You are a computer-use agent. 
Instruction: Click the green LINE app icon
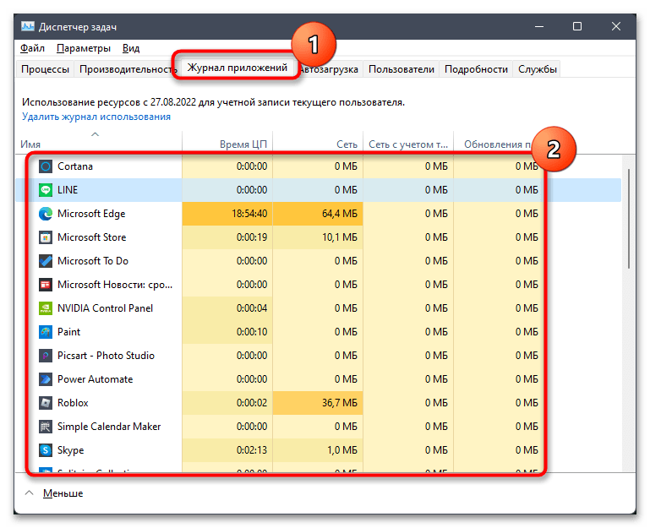46,190
